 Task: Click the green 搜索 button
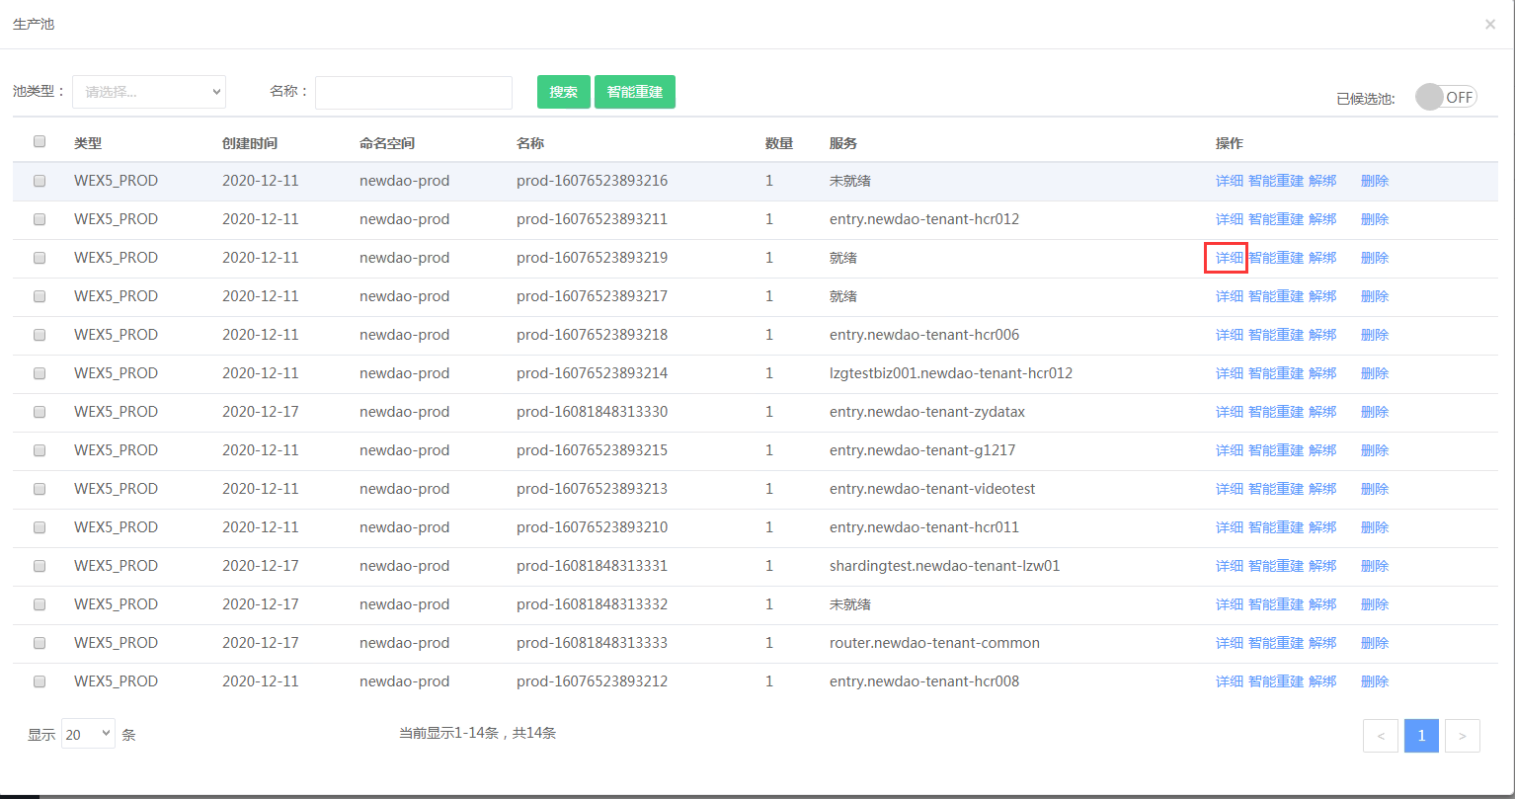pyautogui.click(x=564, y=92)
